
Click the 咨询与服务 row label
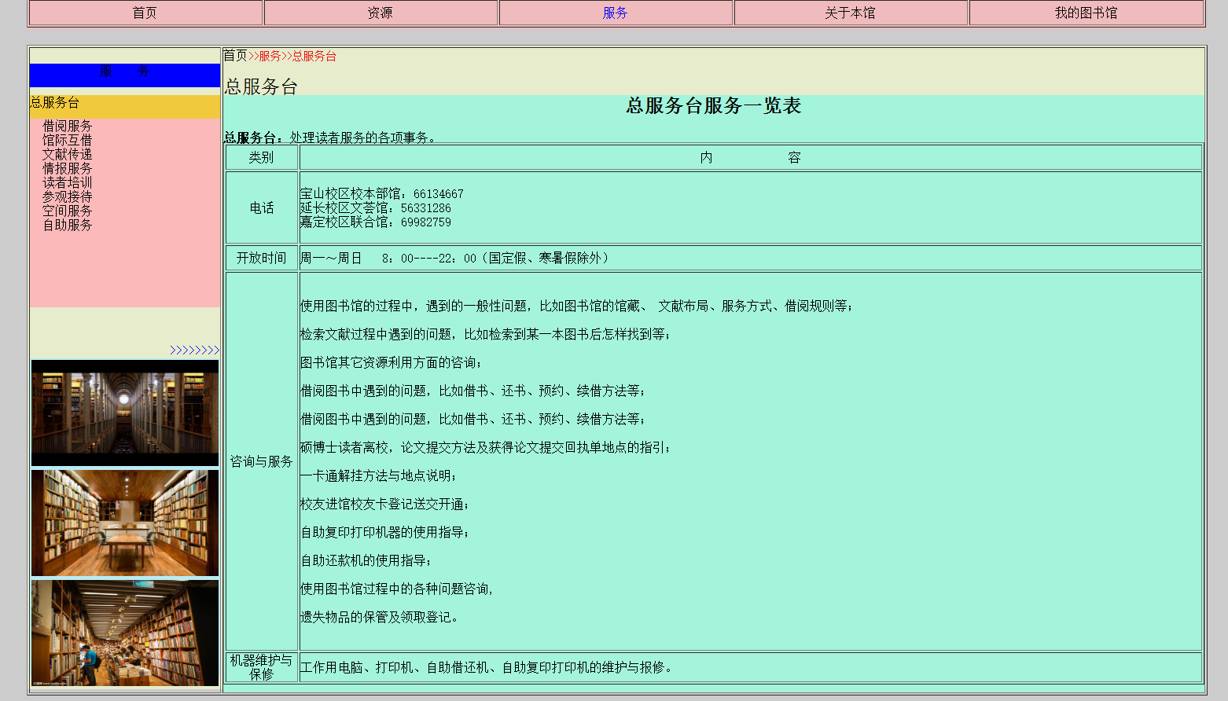click(x=262, y=461)
